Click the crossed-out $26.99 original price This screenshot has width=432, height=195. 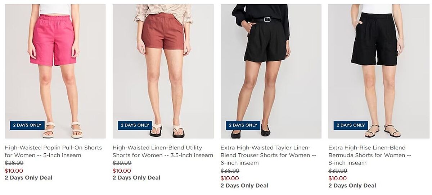(x=14, y=163)
